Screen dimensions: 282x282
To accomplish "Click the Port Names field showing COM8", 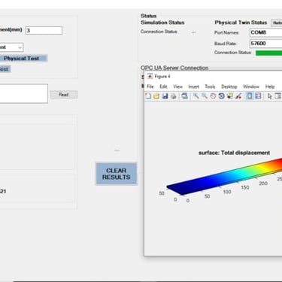I will click(x=266, y=32).
